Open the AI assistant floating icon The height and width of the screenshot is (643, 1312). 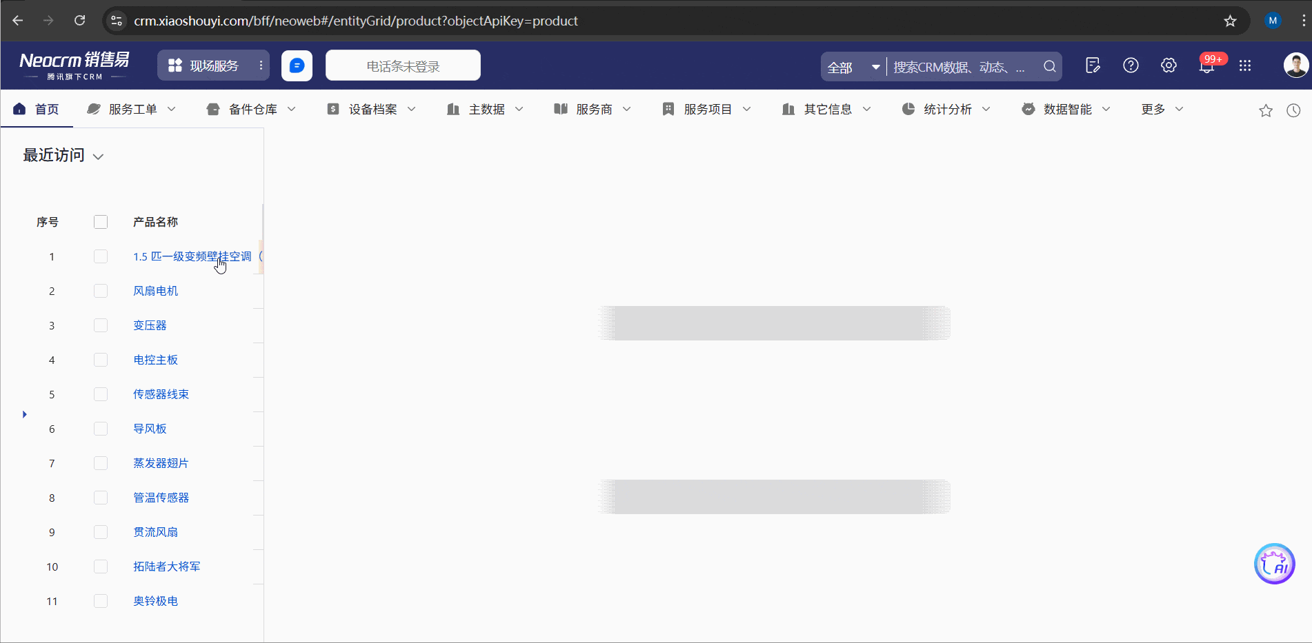point(1273,564)
